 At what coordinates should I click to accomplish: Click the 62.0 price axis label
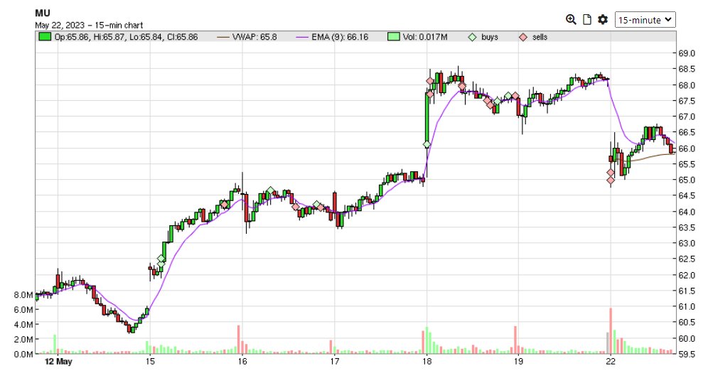[x=687, y=275]
